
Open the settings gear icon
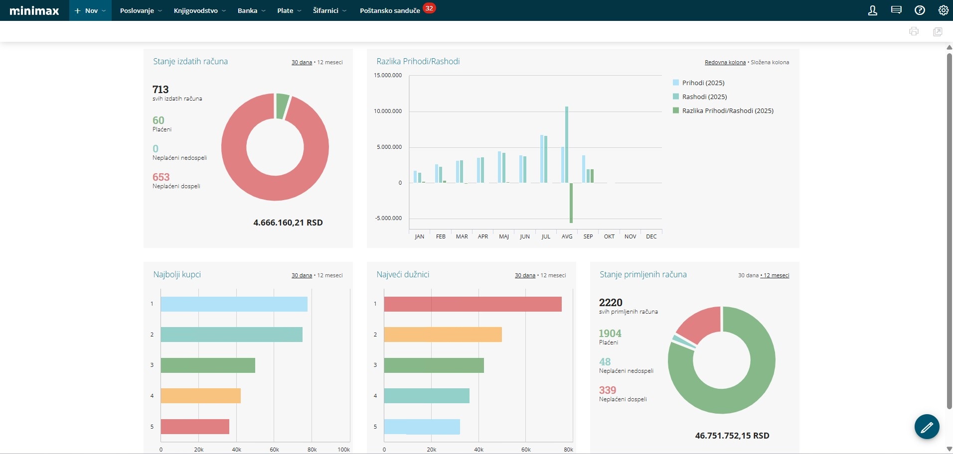pyautogui.click(x=943, y=10)
